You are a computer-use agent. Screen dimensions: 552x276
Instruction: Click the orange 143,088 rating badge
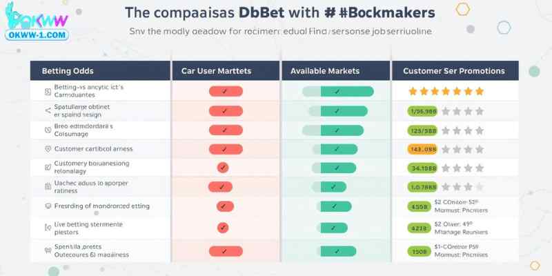[422, 149]
